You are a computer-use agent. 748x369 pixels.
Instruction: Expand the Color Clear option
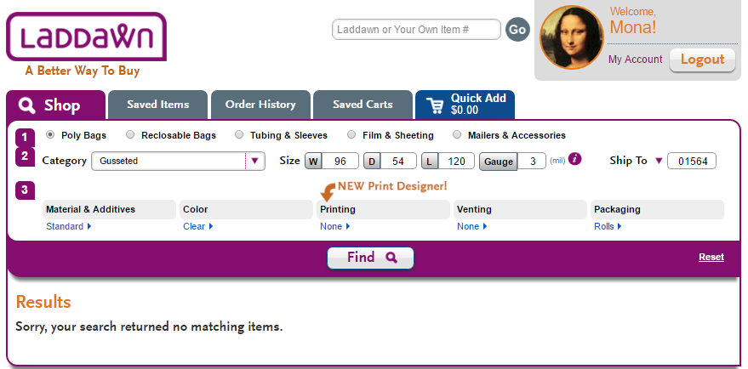[x=198, y=226]
